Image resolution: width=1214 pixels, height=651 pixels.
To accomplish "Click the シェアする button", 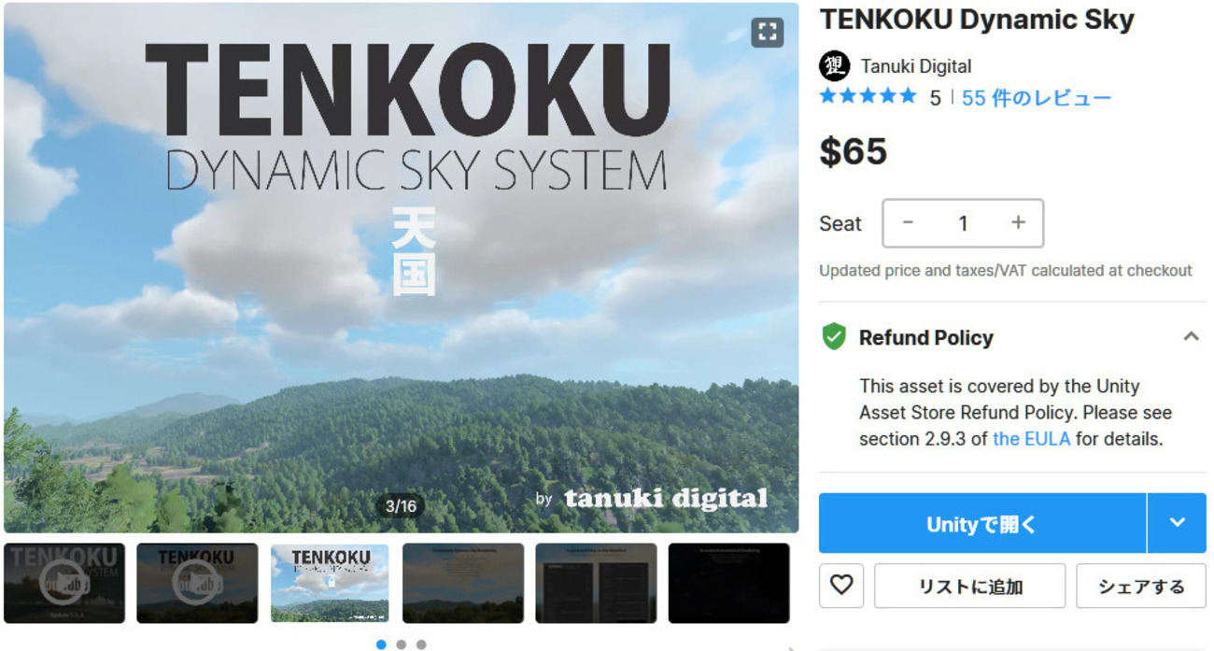I will click(x=1141, y=586).
